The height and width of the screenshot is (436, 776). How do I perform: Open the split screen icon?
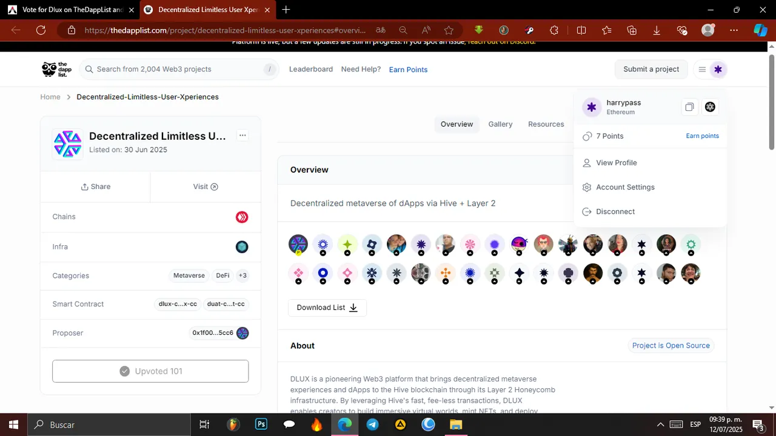(581, 30)
